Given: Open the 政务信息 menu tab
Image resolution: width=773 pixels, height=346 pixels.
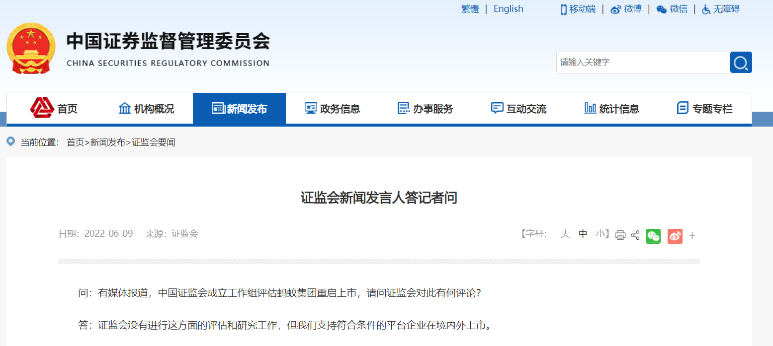Looking at the screenshot, I should 332,108.
